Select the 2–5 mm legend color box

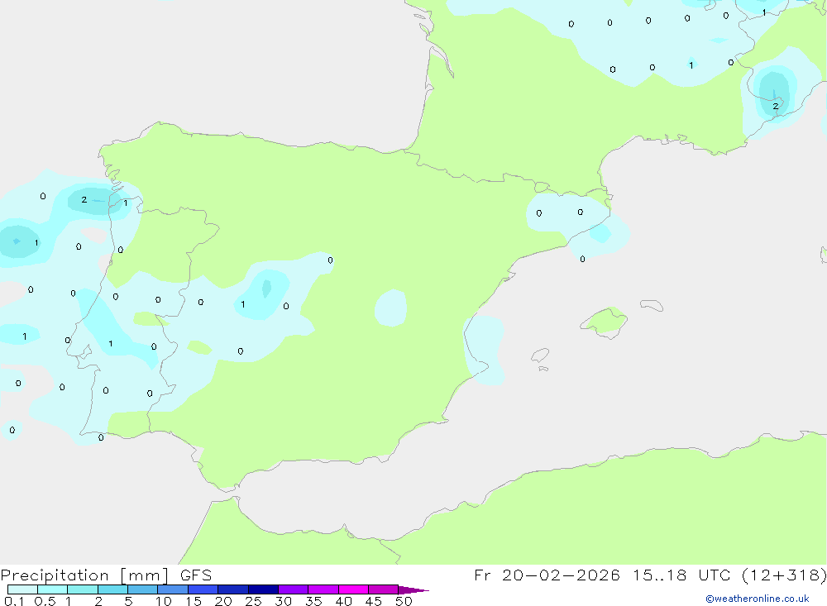coord(112,589)
